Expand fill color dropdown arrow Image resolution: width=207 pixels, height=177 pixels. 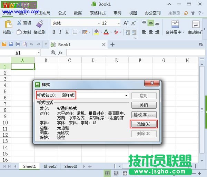[101, 32]
